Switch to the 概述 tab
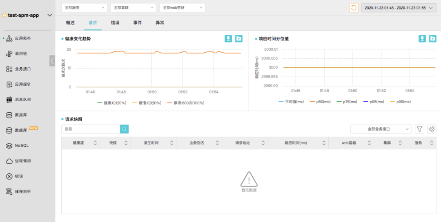This screenshot has width=441, height=222. point(70,23)
